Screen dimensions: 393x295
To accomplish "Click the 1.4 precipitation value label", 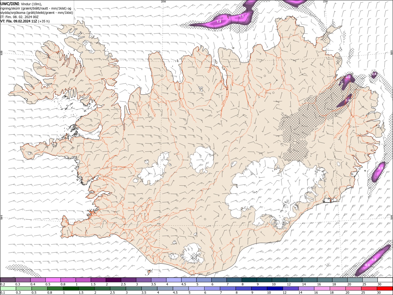I will tap(219, 22).
